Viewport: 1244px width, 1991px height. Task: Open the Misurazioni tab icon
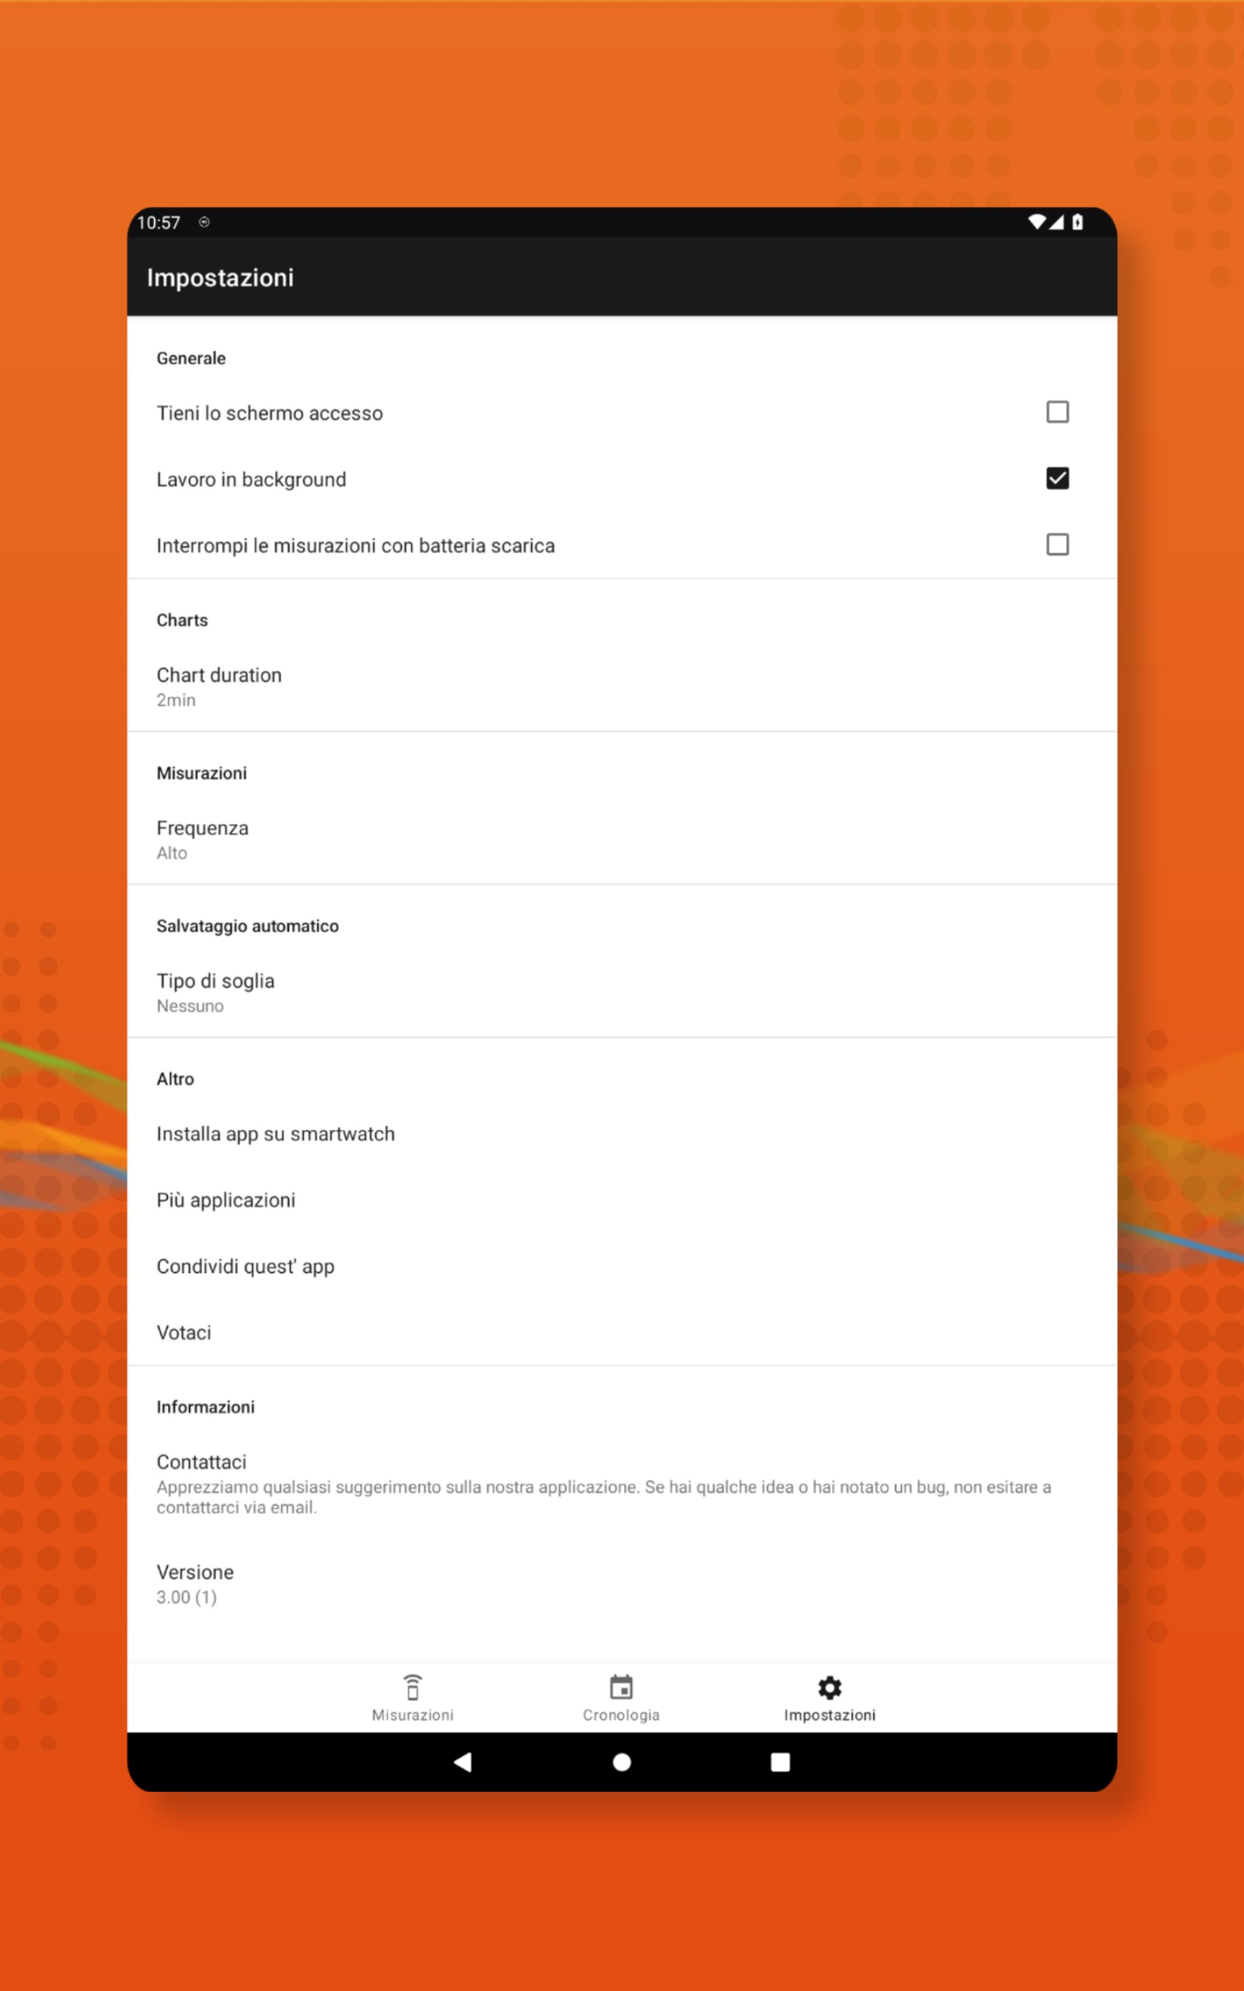(x=413, y=1688)
